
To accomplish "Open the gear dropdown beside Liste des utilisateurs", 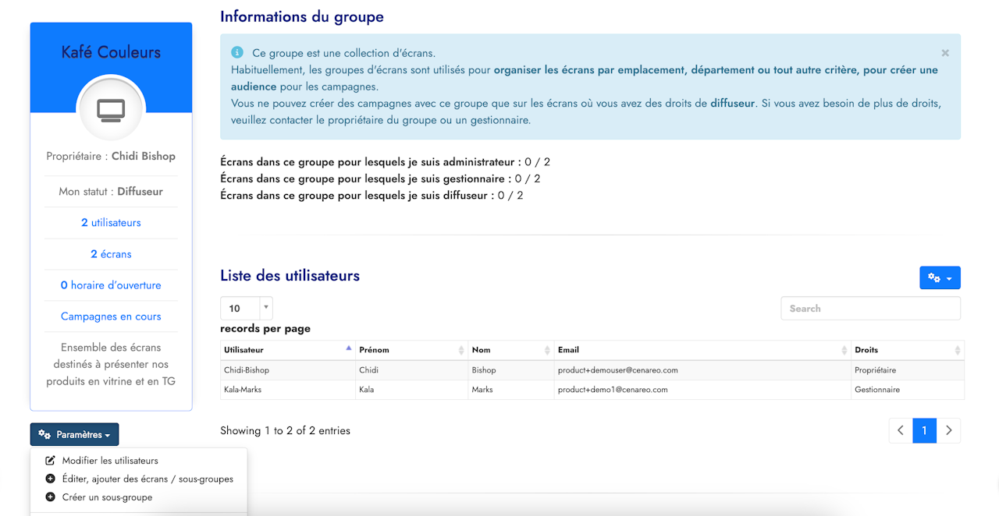I will click(x=940, y=277).
